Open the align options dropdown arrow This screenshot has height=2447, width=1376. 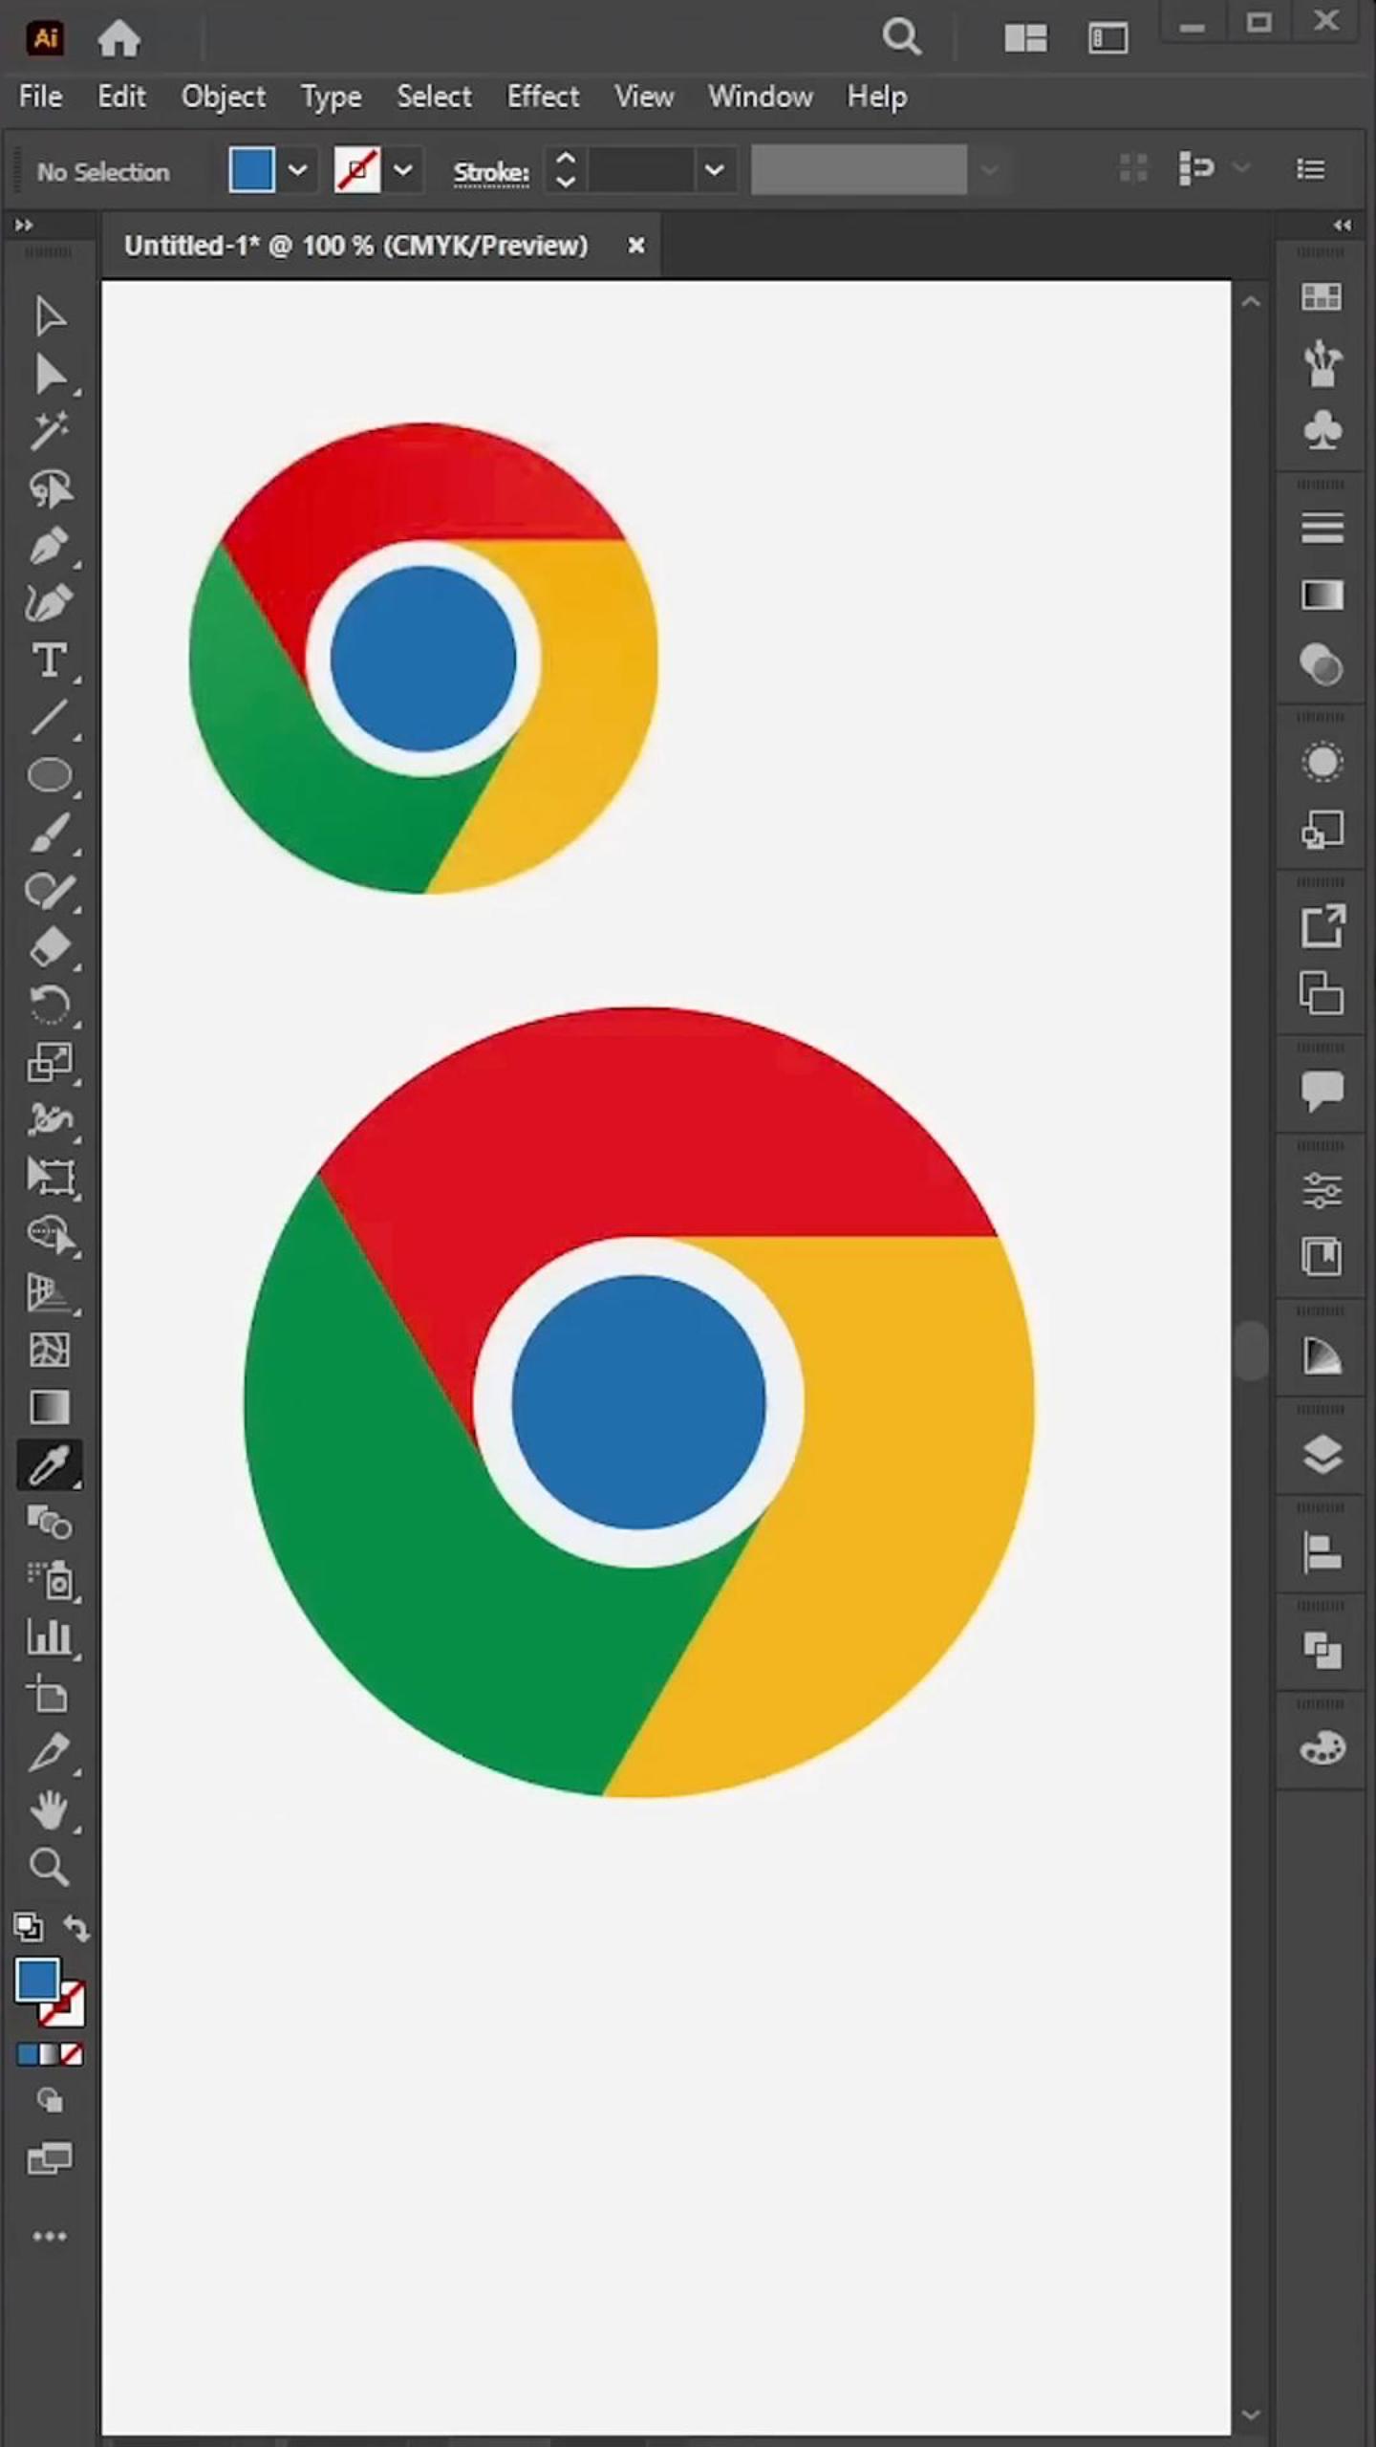1241,168
